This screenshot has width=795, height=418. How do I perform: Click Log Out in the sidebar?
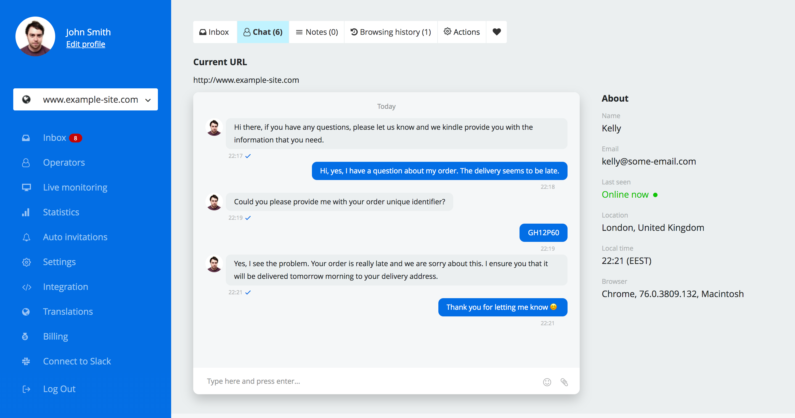coord(59,389)
